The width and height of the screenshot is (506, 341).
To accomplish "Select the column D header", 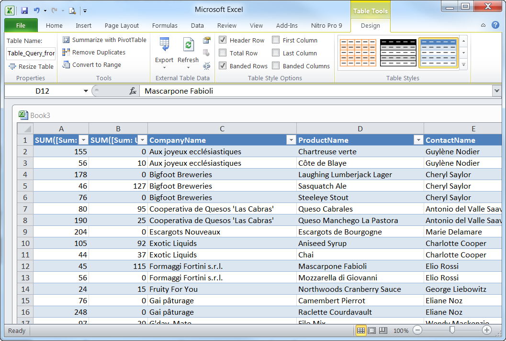I will coord(360,128).
